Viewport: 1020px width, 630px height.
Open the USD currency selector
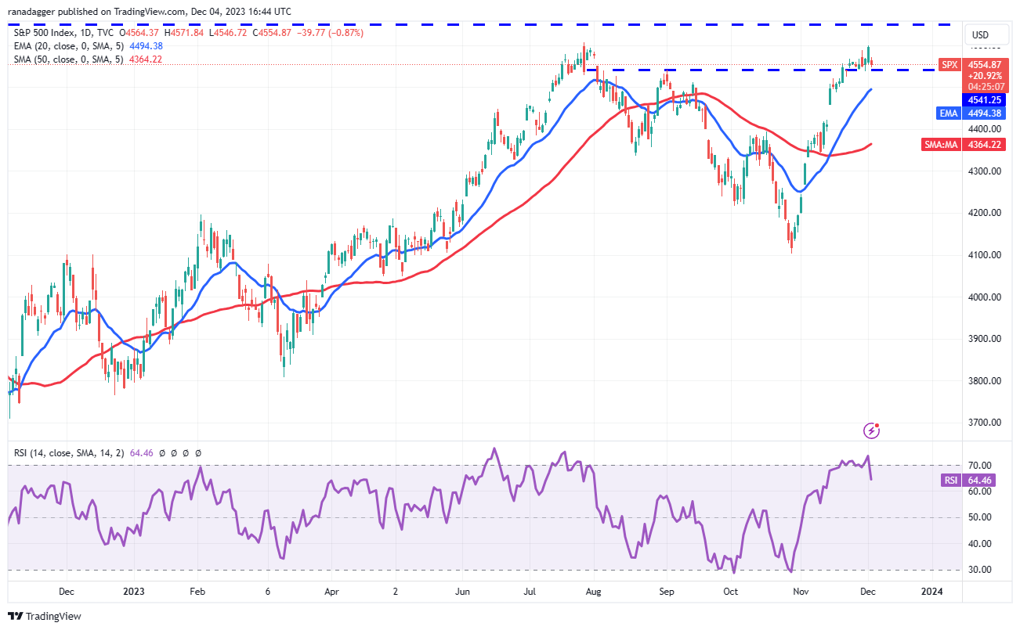click(x=980, y=35)
